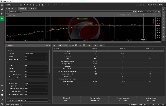
Task: Click the All trades column header
Action: tap(95, 49)
